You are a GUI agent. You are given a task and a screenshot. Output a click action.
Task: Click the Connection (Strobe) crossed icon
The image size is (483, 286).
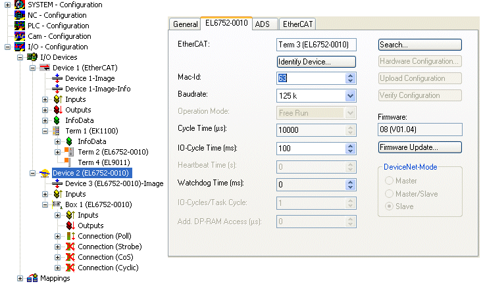70,247
